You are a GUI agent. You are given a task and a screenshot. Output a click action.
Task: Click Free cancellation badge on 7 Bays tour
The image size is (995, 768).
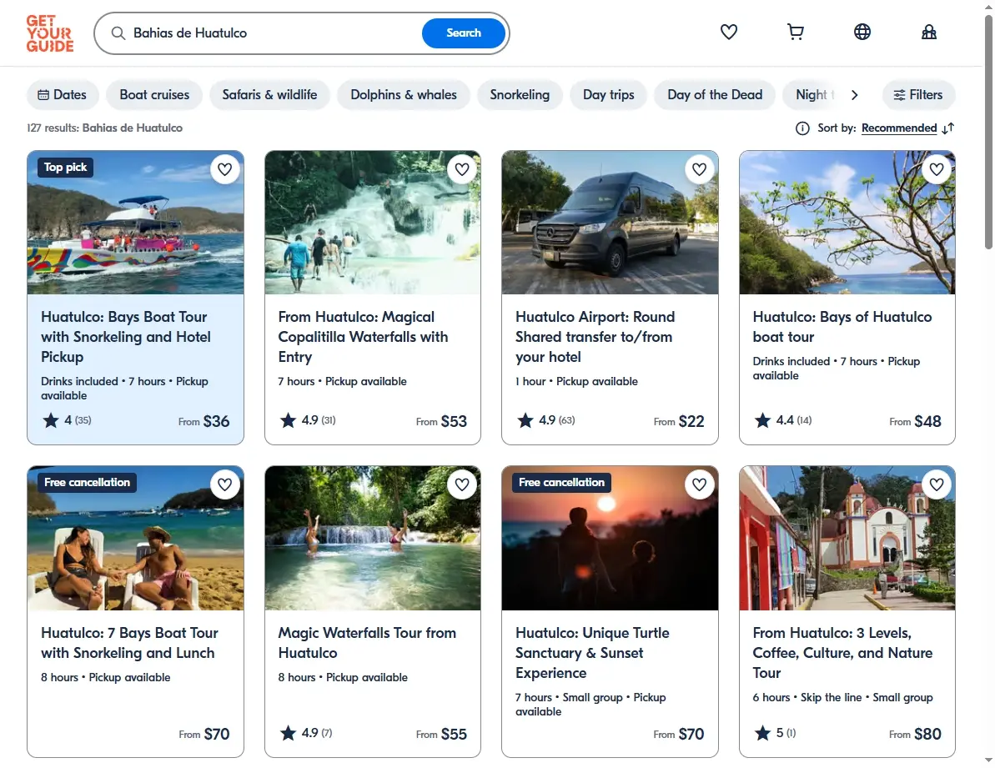click(87, 483)
